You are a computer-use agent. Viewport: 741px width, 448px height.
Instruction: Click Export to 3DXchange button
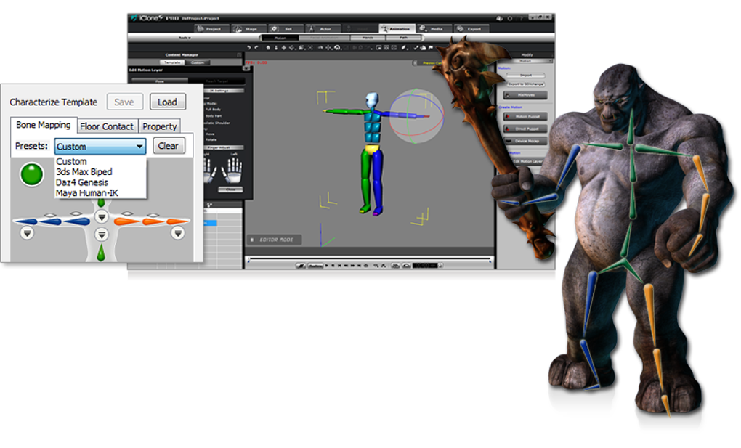point(526,84)
